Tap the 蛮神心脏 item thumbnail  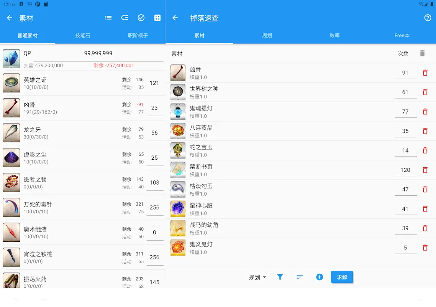[x=178, y=209]
